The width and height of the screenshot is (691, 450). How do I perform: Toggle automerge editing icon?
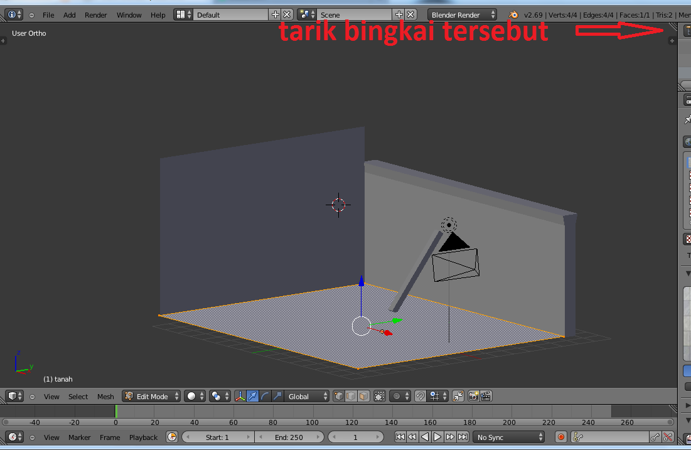[x=458, y=396]
